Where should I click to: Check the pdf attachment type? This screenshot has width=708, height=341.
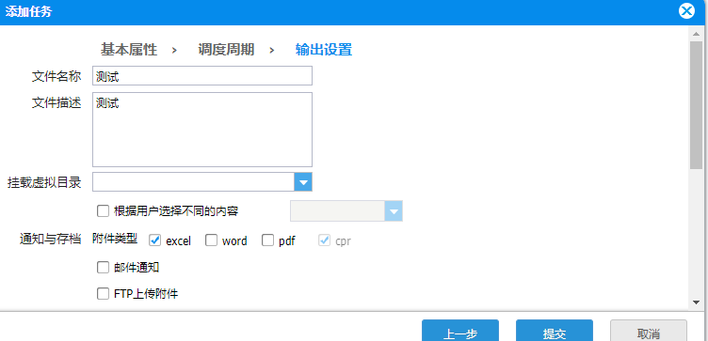pyautogui.click(x=267, y=240)
